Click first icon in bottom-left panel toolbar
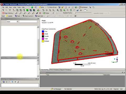This screenshot has width=126, height=94. (x=3, y=82)
